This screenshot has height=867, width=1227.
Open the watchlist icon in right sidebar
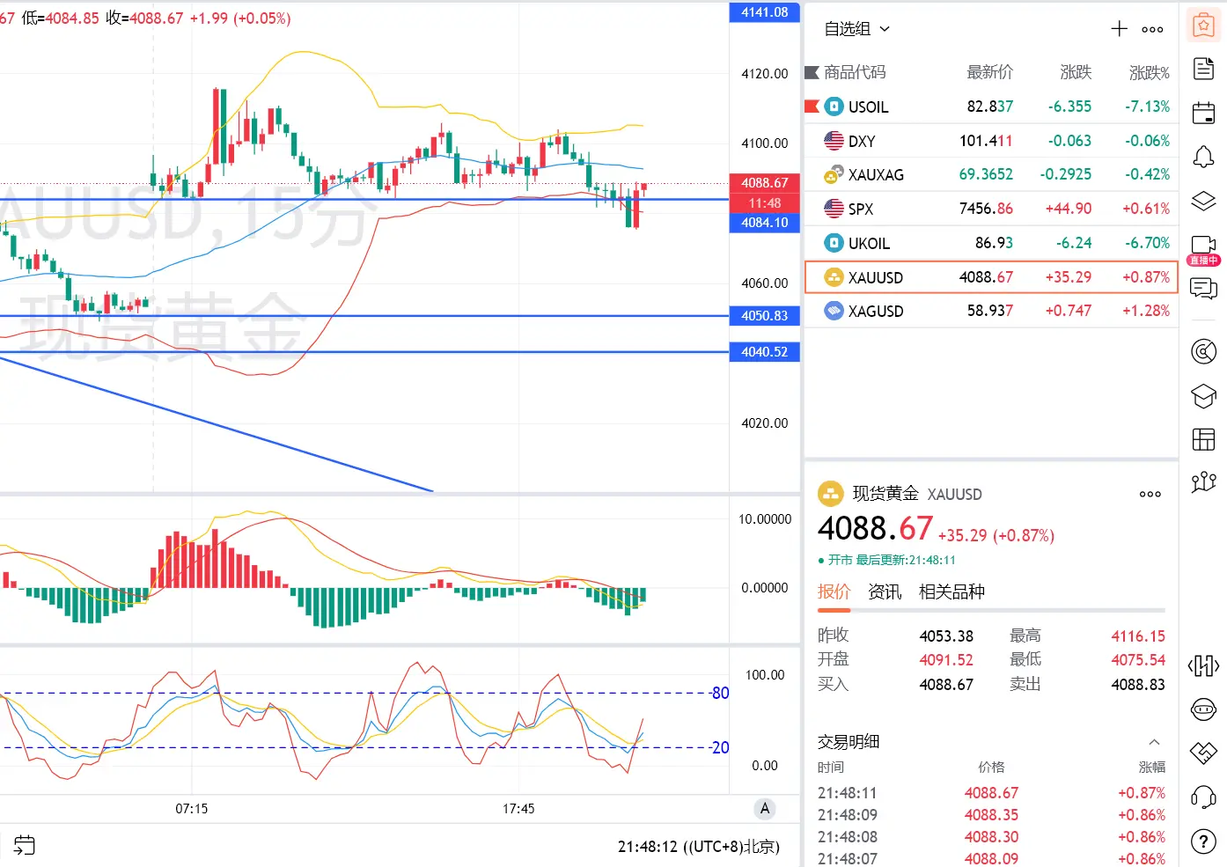click(x=1203, y=26)
